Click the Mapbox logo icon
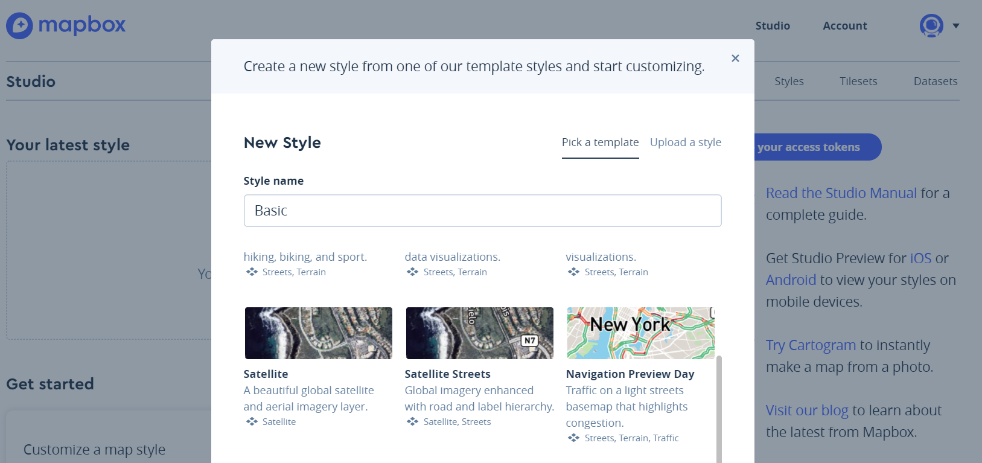This screenshot has width=982, height=463. [20, 26]
